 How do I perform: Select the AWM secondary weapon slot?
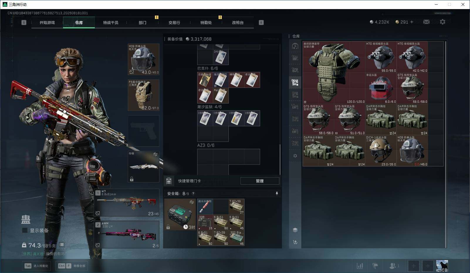127,234
